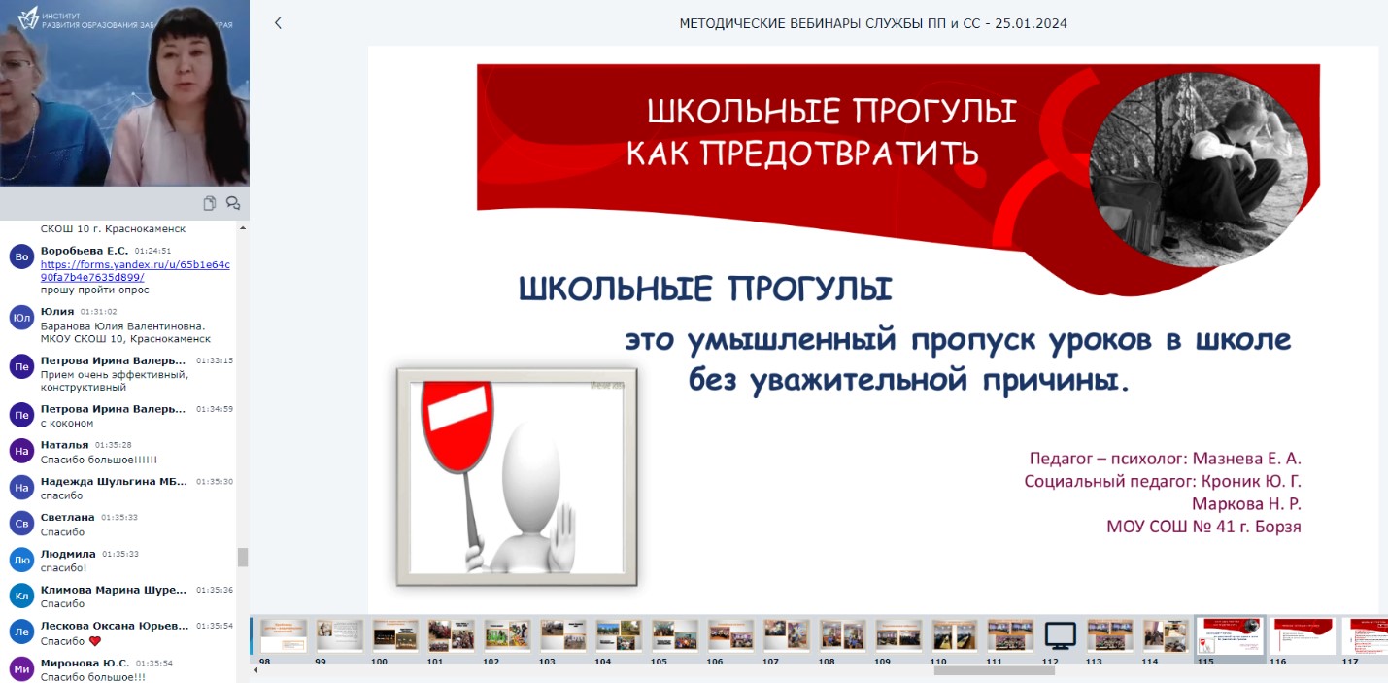Select slide thumbnail 110

955,635
